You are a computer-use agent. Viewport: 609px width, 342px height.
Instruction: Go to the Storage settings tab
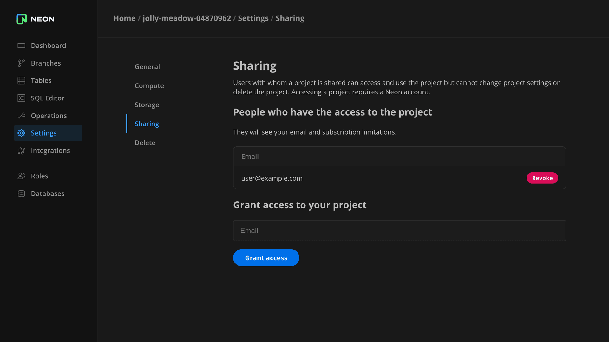click(147, 105)
